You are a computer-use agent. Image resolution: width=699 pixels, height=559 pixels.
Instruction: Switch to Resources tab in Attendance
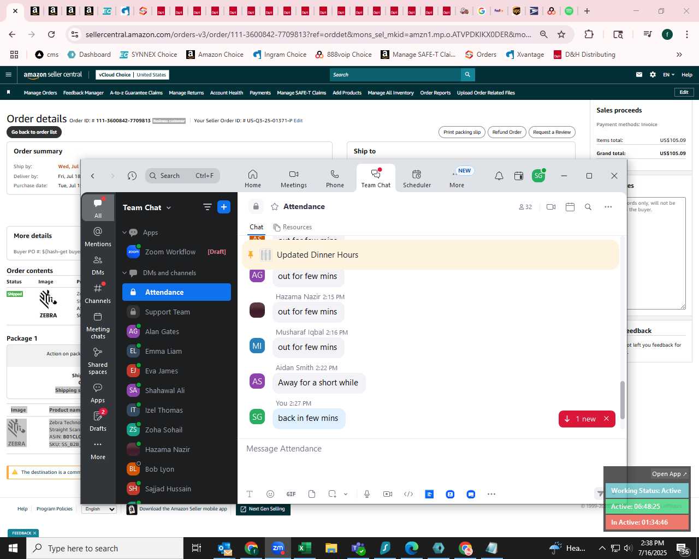tap(293, 227)
